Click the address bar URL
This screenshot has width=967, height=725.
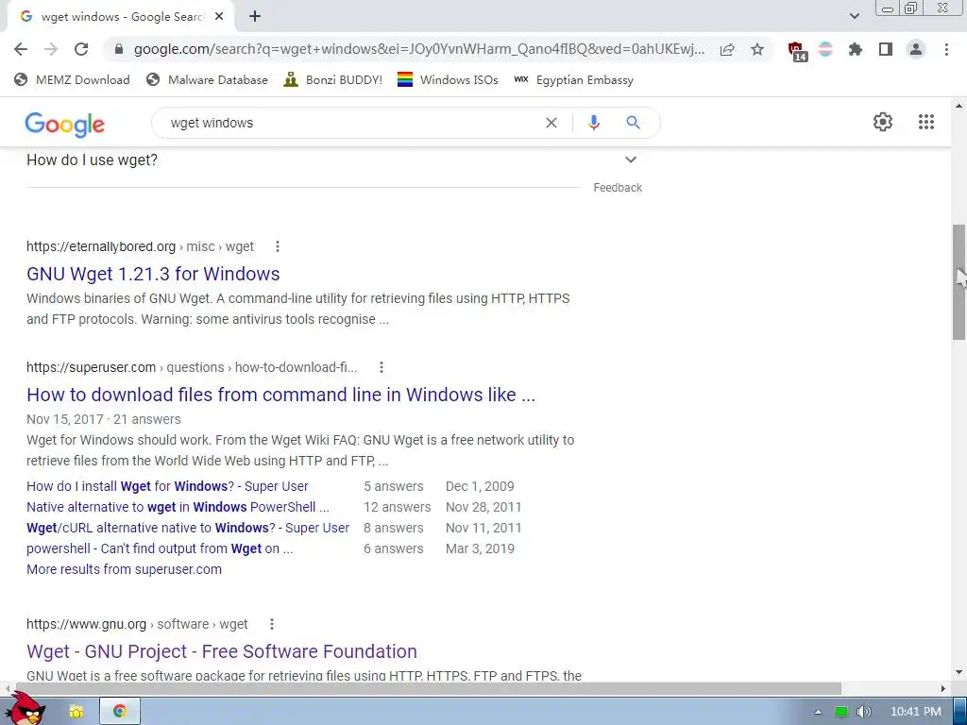click(419, 49)
